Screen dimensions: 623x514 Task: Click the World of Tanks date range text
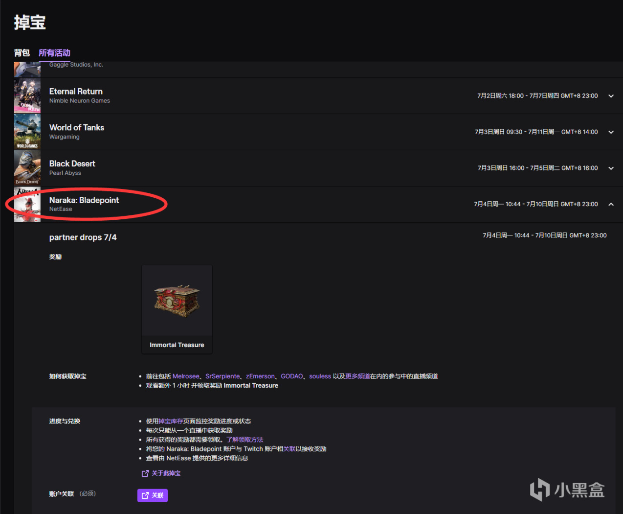coord(536,132)
